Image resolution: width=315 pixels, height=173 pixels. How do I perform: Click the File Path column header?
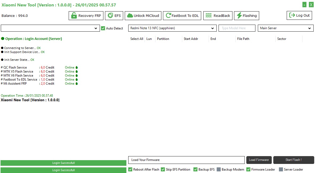pyautogui.click(x=243, y=39)
